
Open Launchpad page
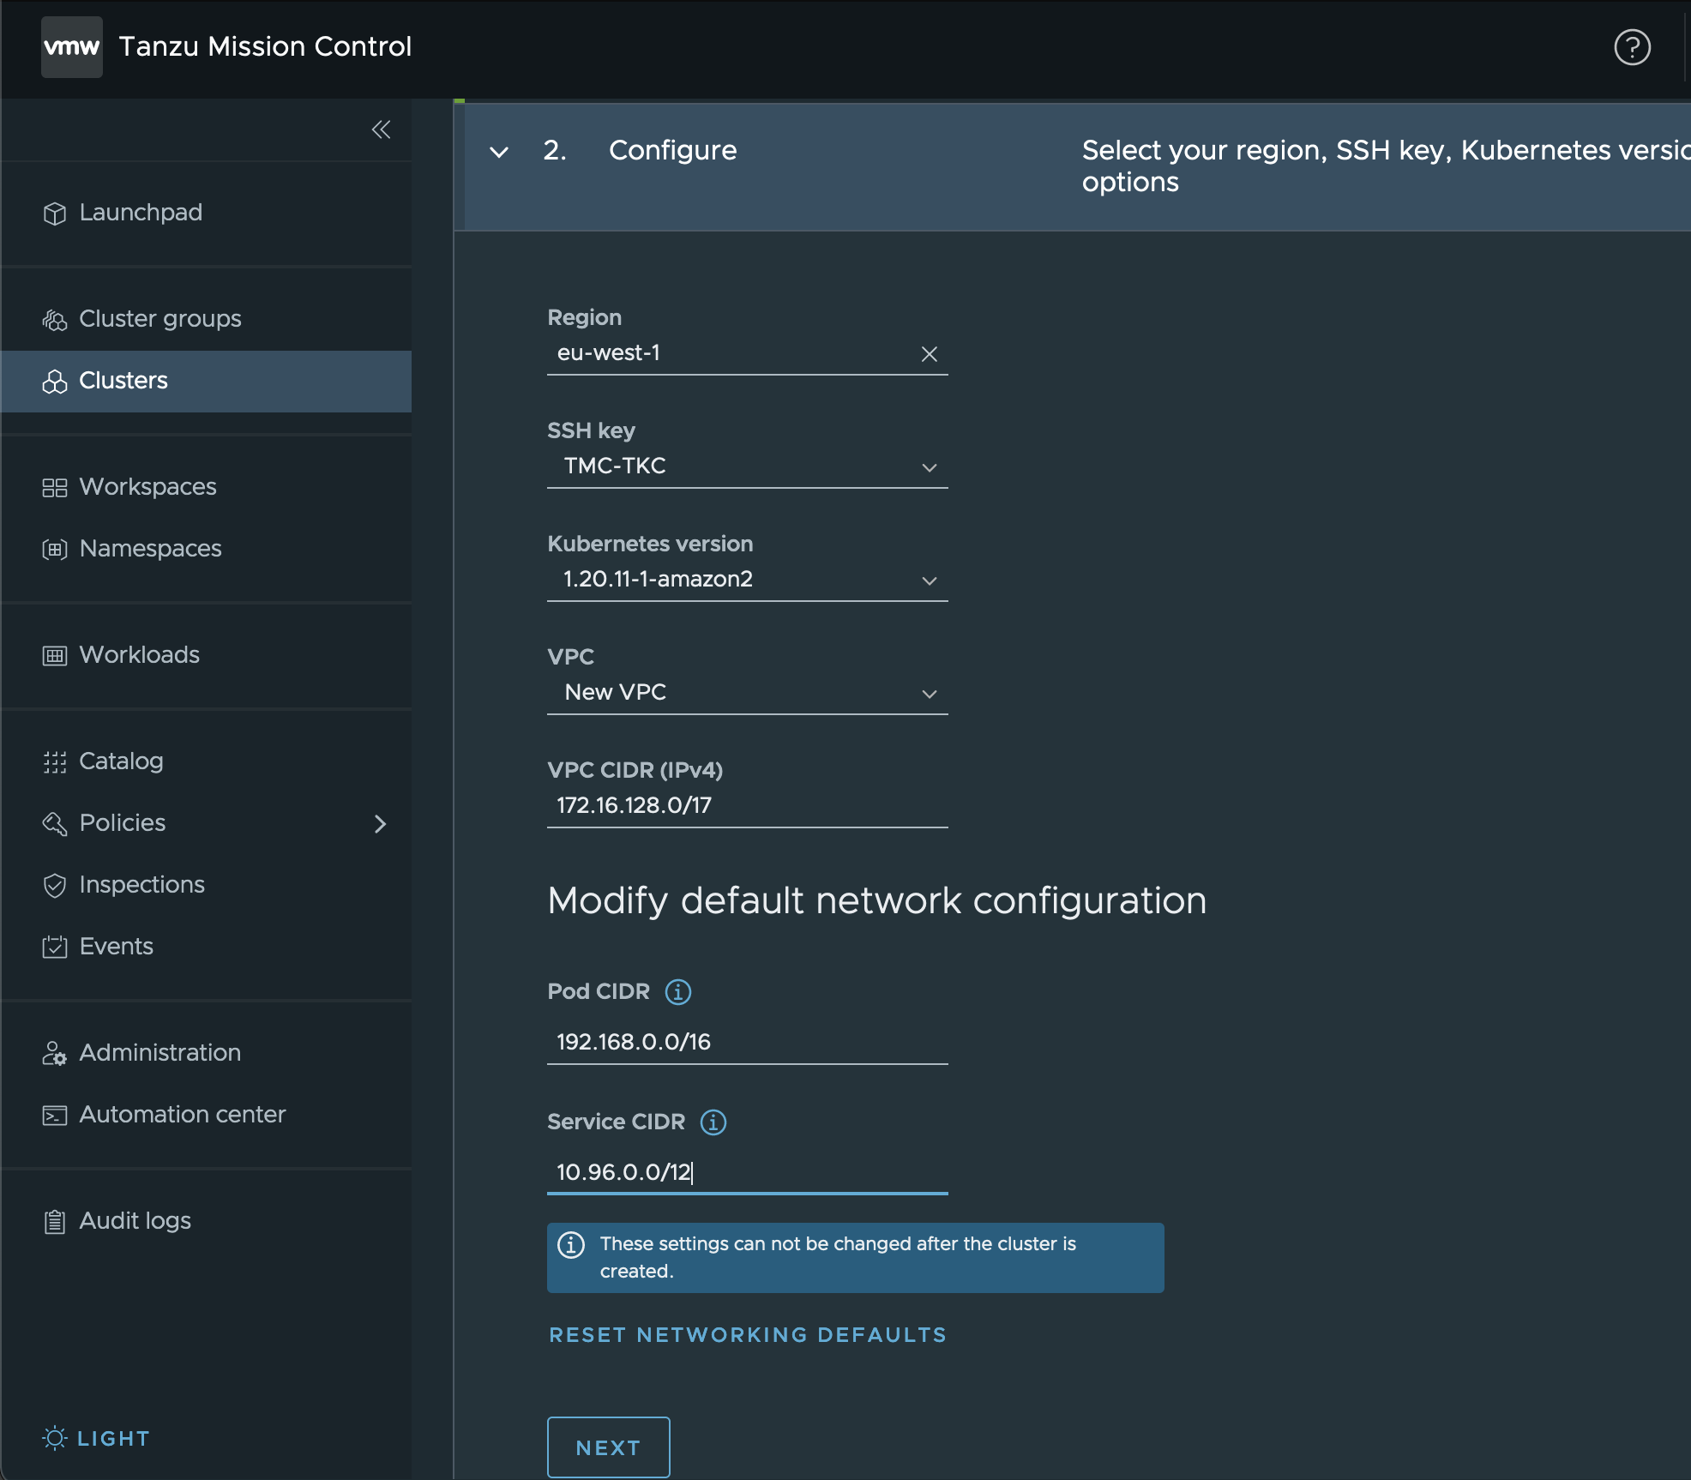[141, 213]
